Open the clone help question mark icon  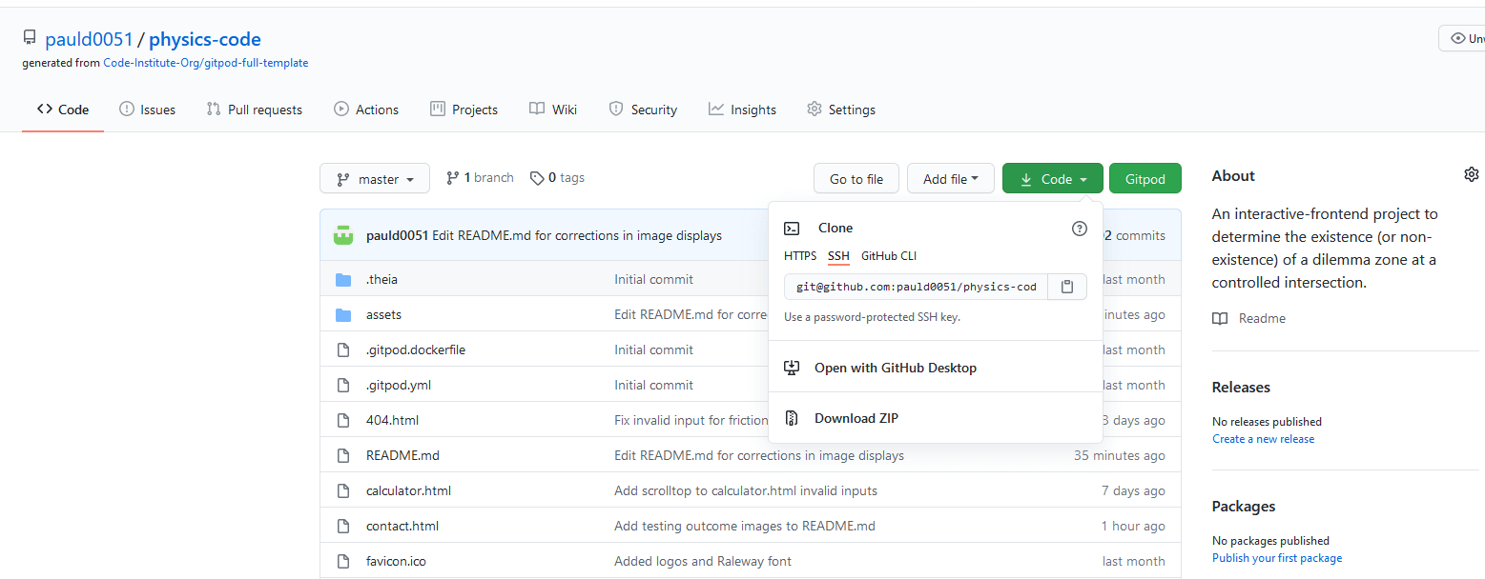point(1080,229)
